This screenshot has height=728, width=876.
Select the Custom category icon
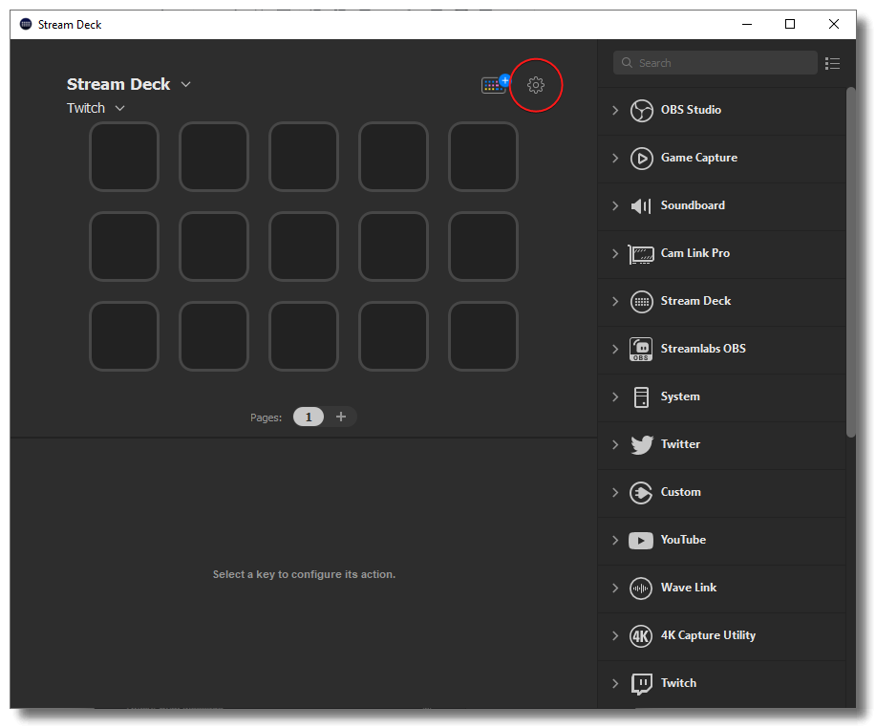click(x=641, y=493)
